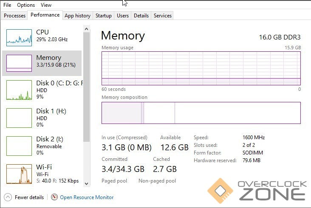
Task: Open the View menu
Action: click(x=46, y=5)
